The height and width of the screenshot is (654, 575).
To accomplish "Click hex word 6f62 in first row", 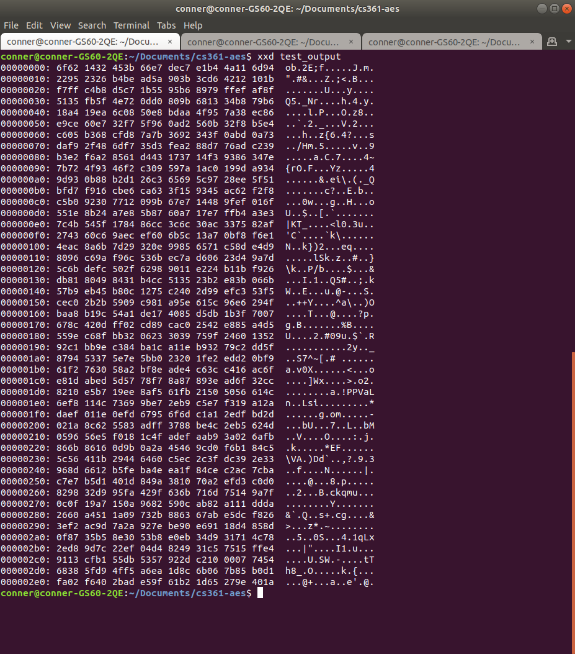I will (x=68, y=68).
